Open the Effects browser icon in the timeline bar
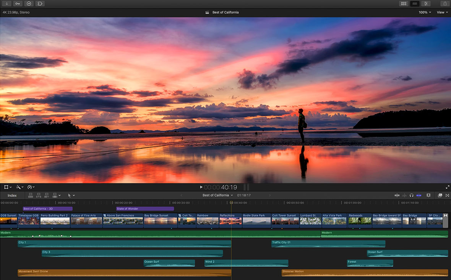This screenshot has height=280, width=451. point(440,195)
